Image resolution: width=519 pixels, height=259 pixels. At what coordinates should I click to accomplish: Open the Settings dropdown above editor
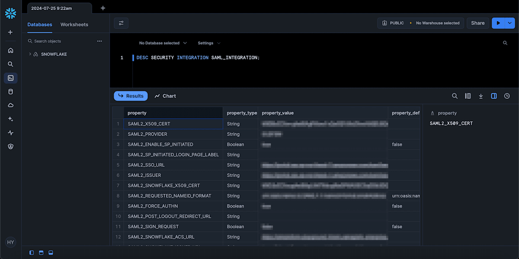209,43
